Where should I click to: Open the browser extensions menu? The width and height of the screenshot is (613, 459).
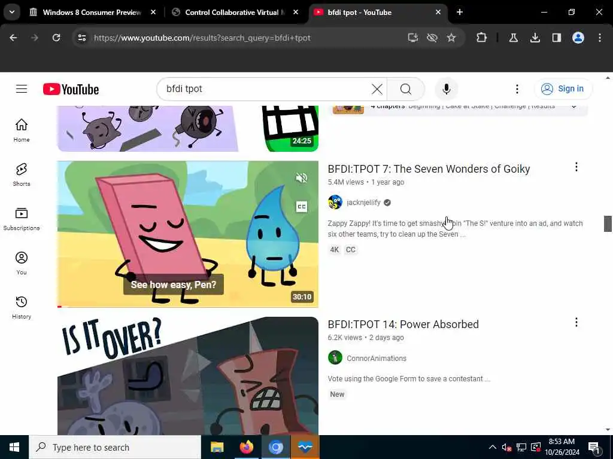click(482, 38)
